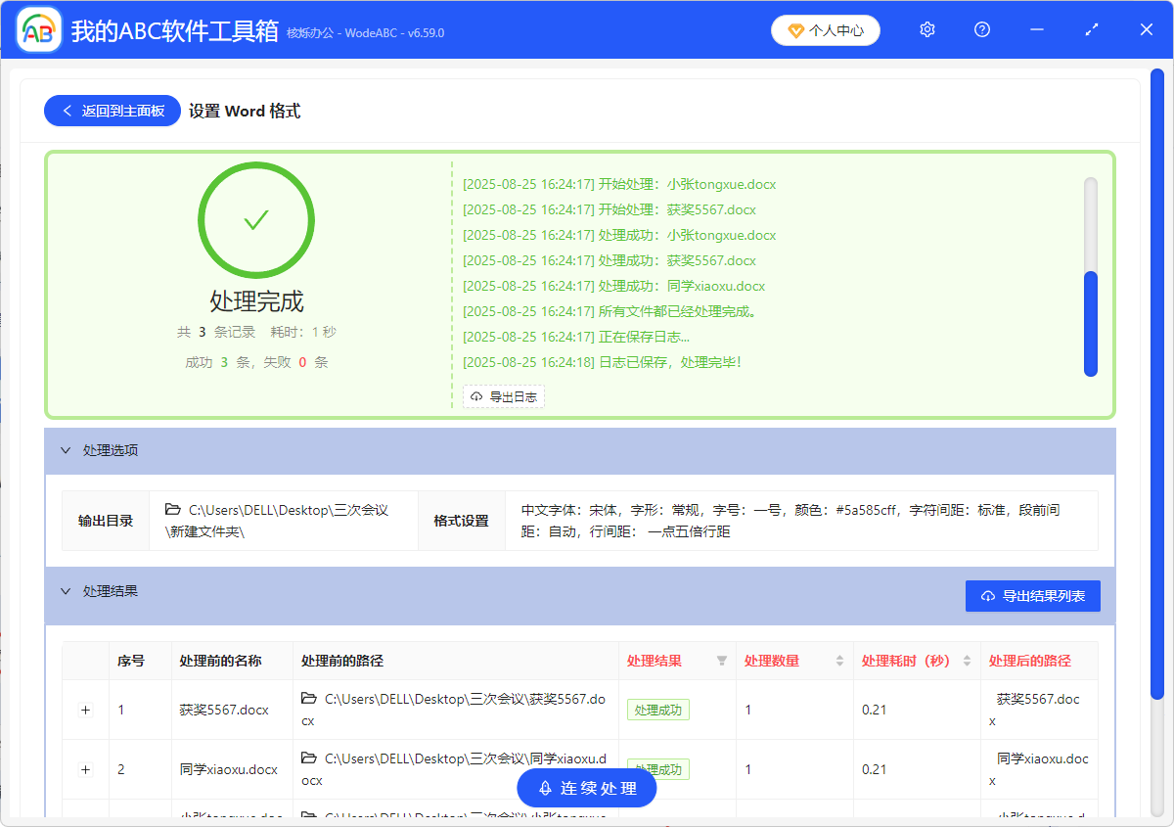Start 连续处理 continuous processing
This screenshot has width=1174, height=827.
(x=586, y=788)
